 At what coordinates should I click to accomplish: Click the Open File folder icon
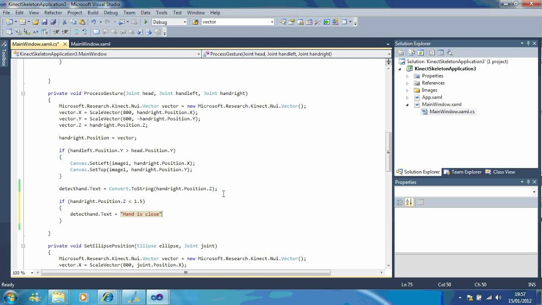click(36, 22)
